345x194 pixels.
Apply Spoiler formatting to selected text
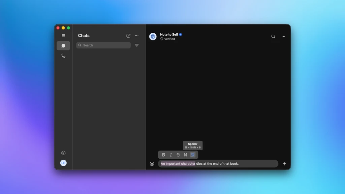(x=193, y=155)
